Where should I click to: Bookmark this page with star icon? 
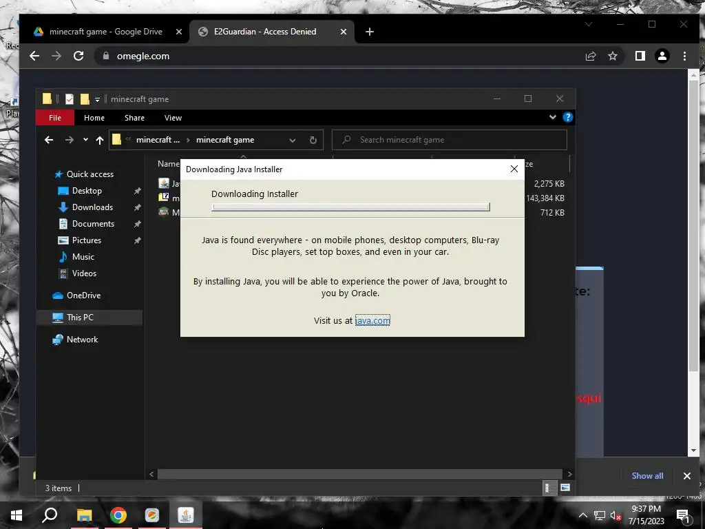(612, 56)
